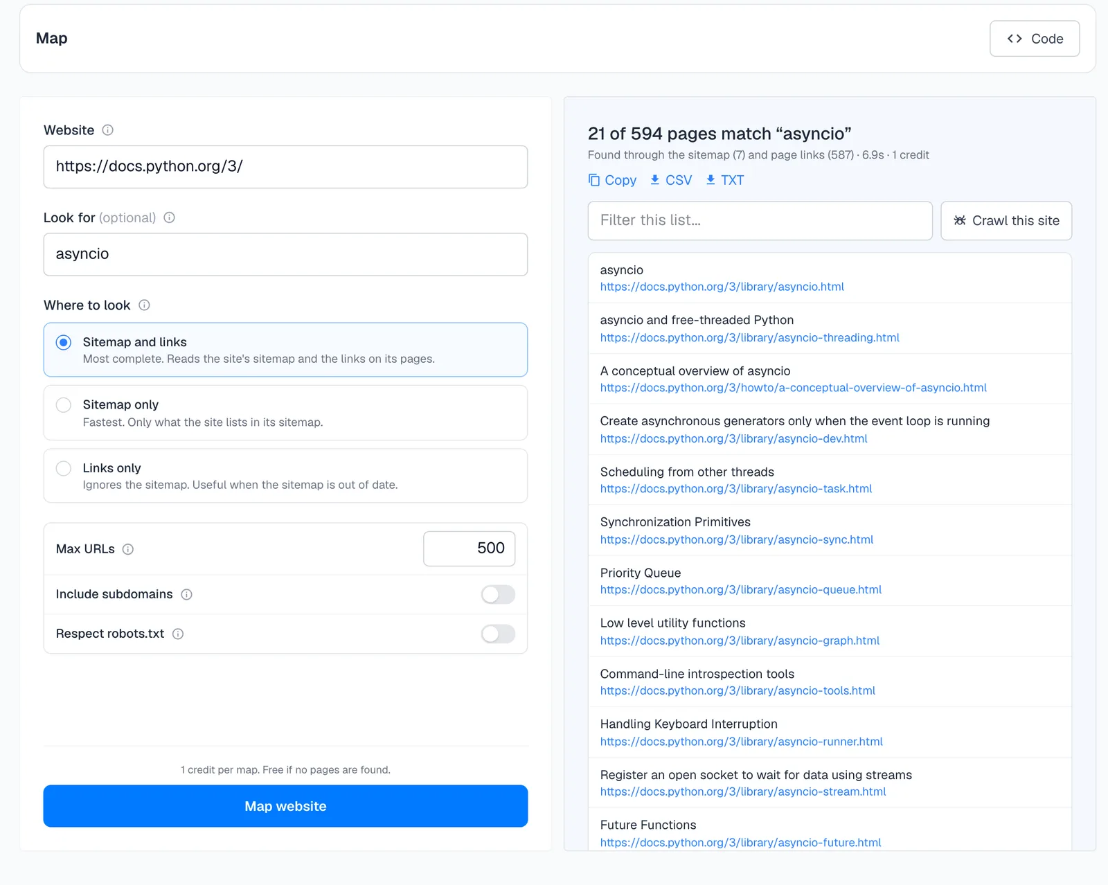This screenshot has width=1108, height=885.
Task: Open the asyncio-future.html link
Action: [740, 843]
